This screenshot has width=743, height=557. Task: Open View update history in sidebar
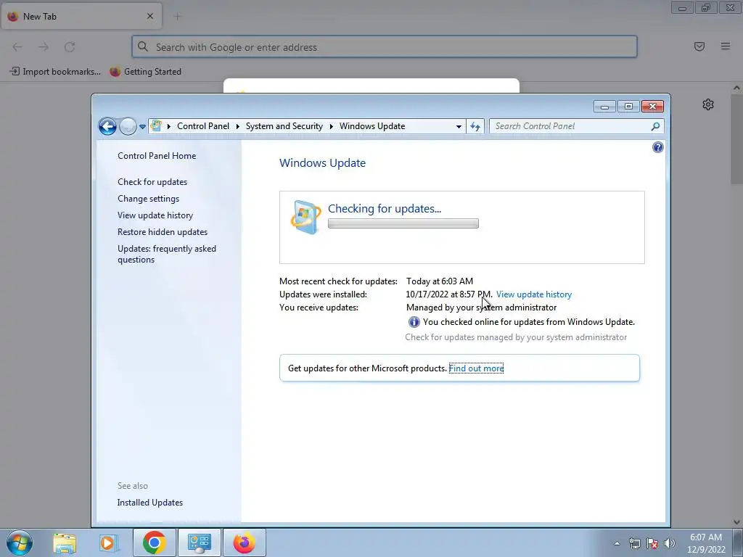pos(155,215)
